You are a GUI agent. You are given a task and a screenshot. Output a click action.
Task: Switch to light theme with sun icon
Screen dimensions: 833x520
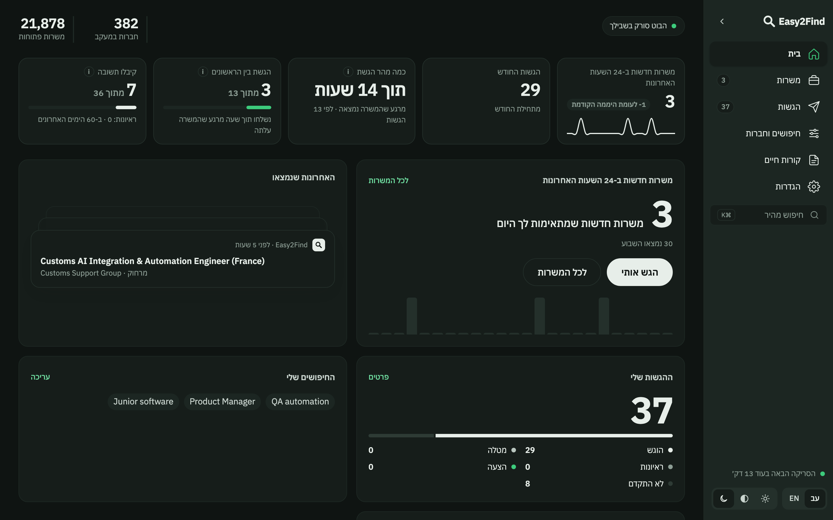pyautogui.click(x=765, y=498)
